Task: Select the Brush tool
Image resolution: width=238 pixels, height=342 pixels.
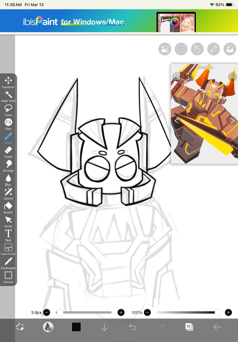Action: (8, 138)
